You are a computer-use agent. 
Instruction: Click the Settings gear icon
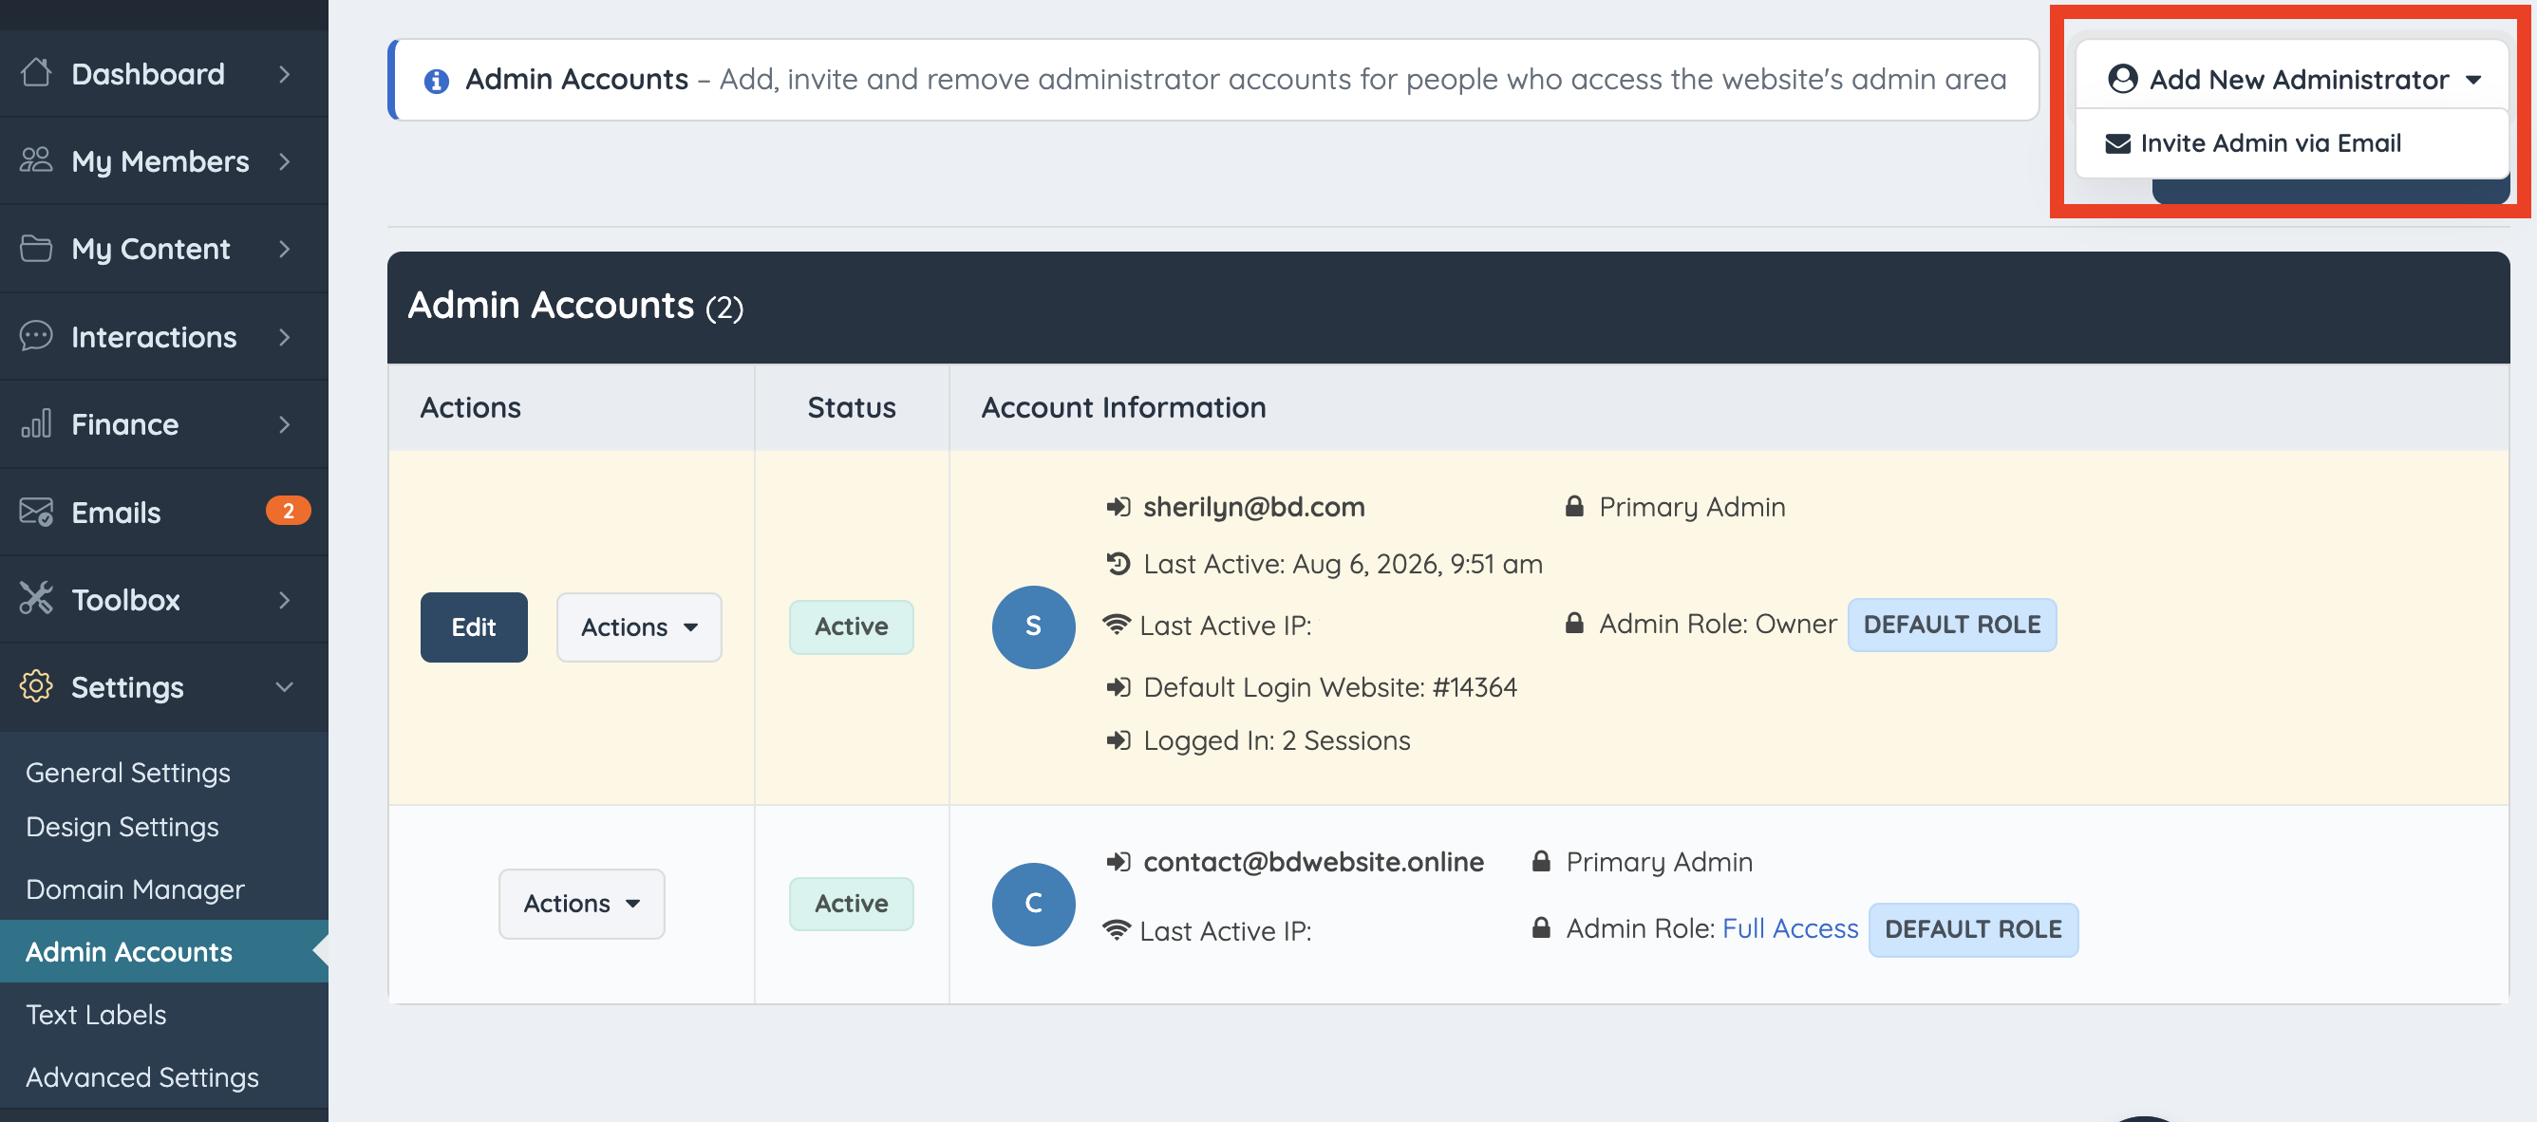pyautogui.click(x=36, y=686)
